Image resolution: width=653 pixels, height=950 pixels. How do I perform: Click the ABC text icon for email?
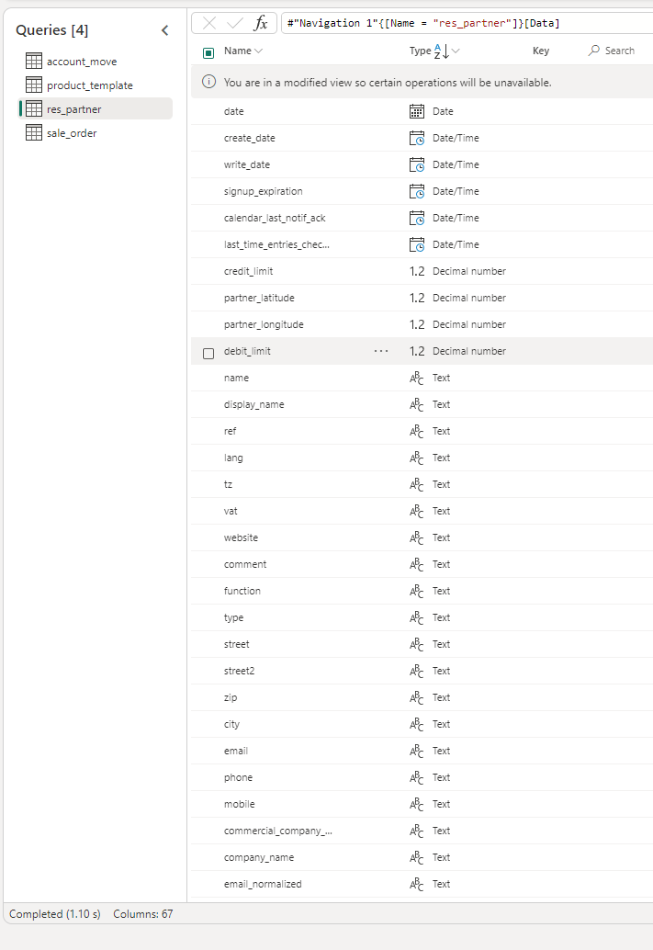[x=417, y=752]
